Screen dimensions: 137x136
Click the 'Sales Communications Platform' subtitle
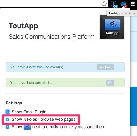[52, 37]
